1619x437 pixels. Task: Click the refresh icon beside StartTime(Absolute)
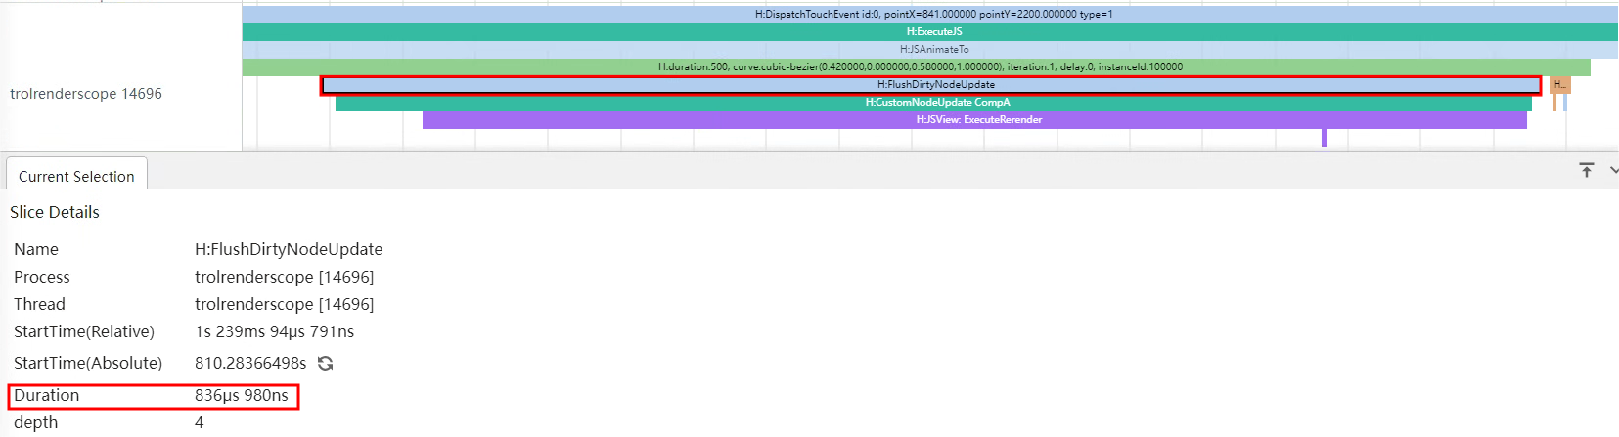(326, 363)
